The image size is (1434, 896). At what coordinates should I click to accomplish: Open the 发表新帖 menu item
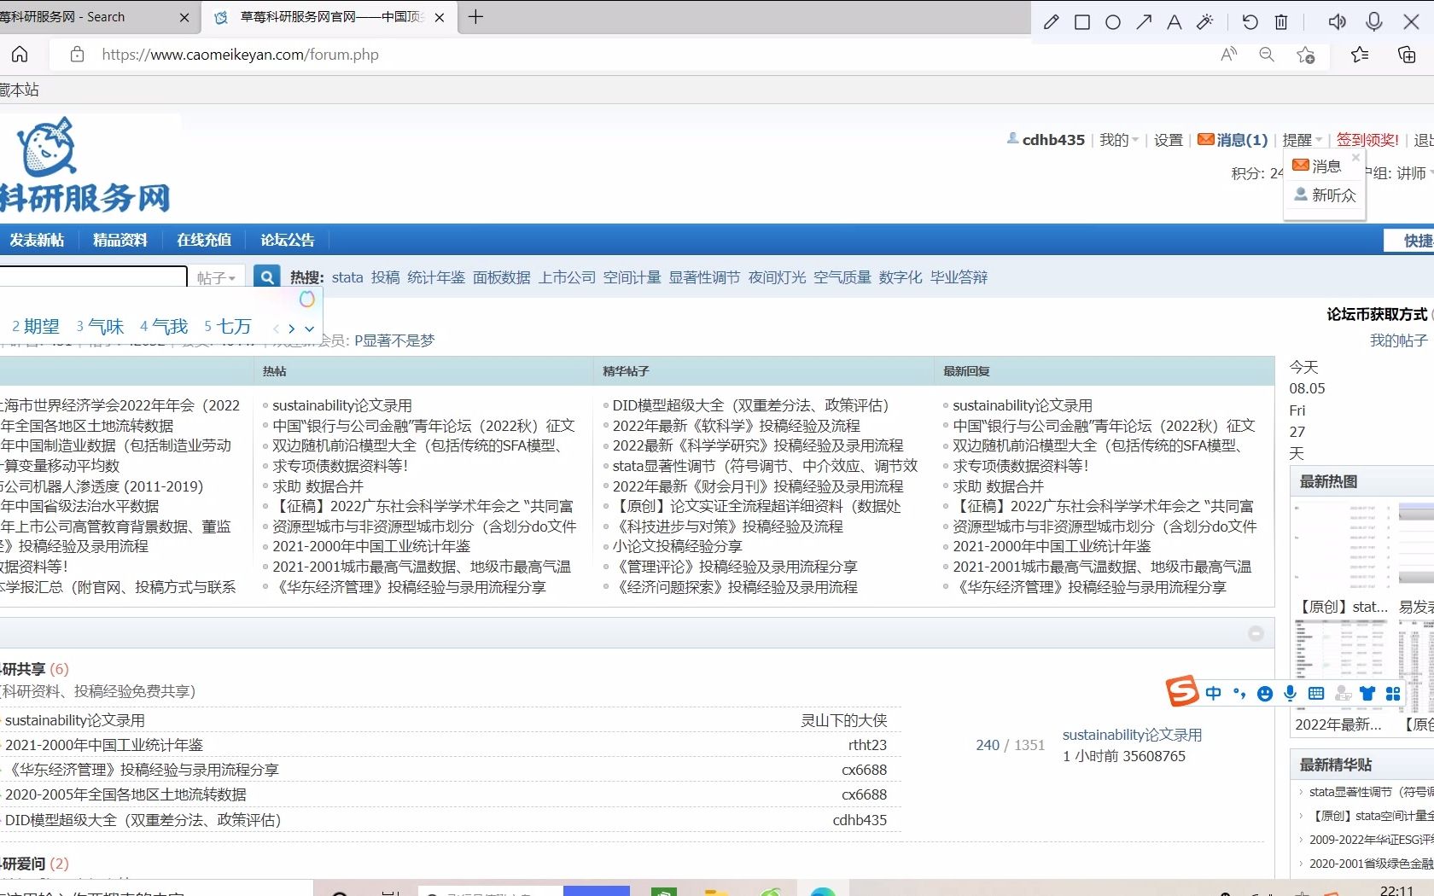click(37, 240)
